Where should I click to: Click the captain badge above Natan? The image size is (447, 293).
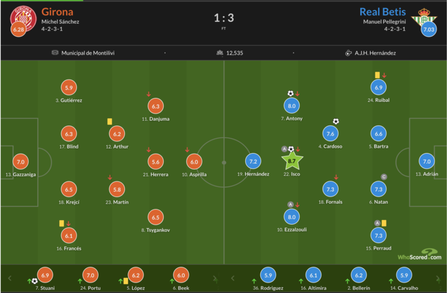point(383,177)
